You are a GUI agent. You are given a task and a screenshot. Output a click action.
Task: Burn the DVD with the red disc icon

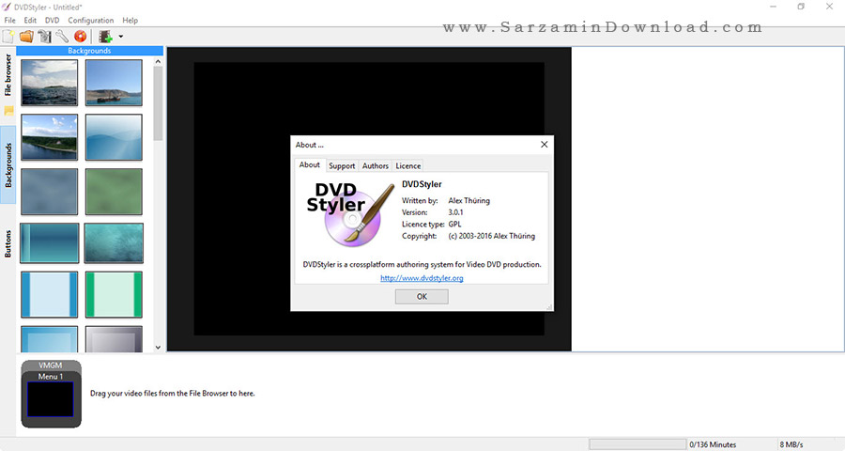coord(80,37)
